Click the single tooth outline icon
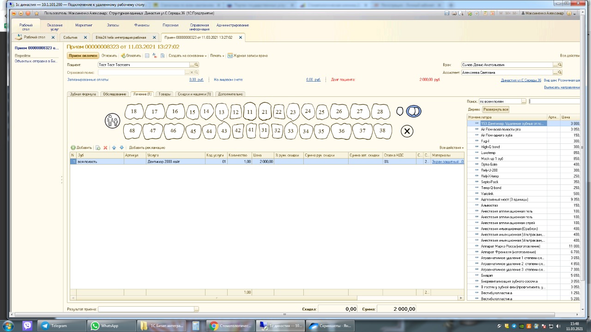 (x=400, y=111)
